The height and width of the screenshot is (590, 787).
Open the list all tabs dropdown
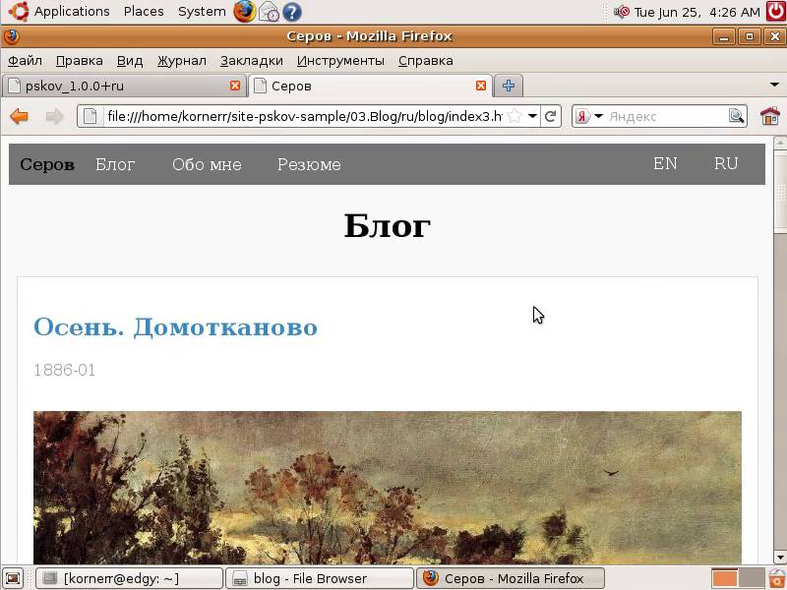click(774, 86)
